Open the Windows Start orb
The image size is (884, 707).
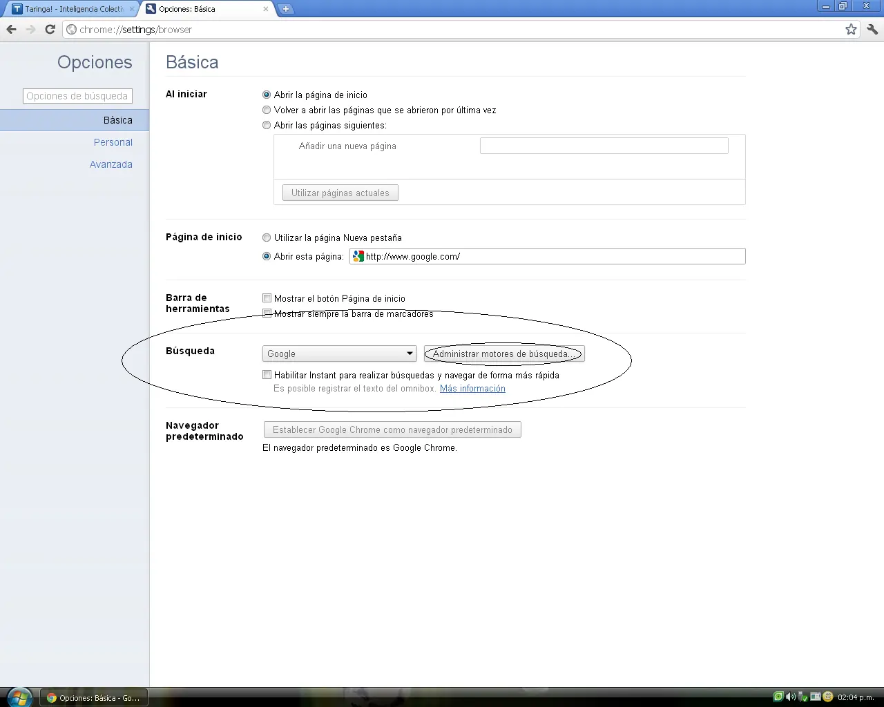point(19,697)
